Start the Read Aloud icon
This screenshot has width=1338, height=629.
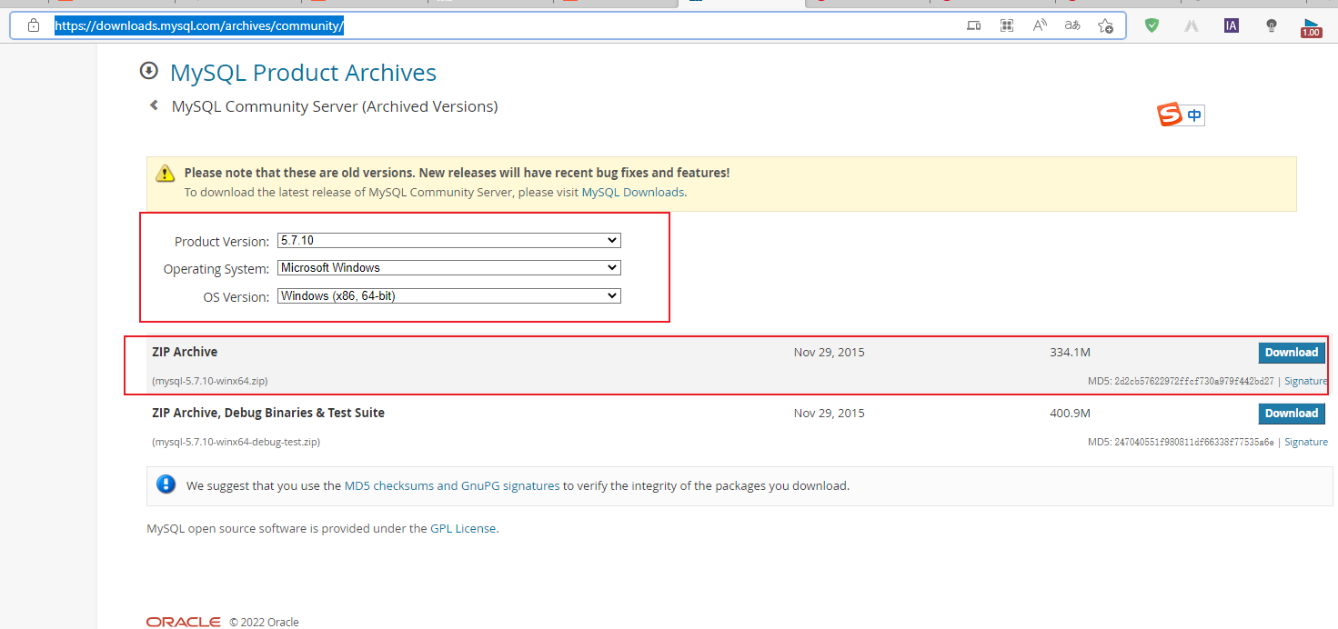pyautogui.click(x=1040, y=25)
